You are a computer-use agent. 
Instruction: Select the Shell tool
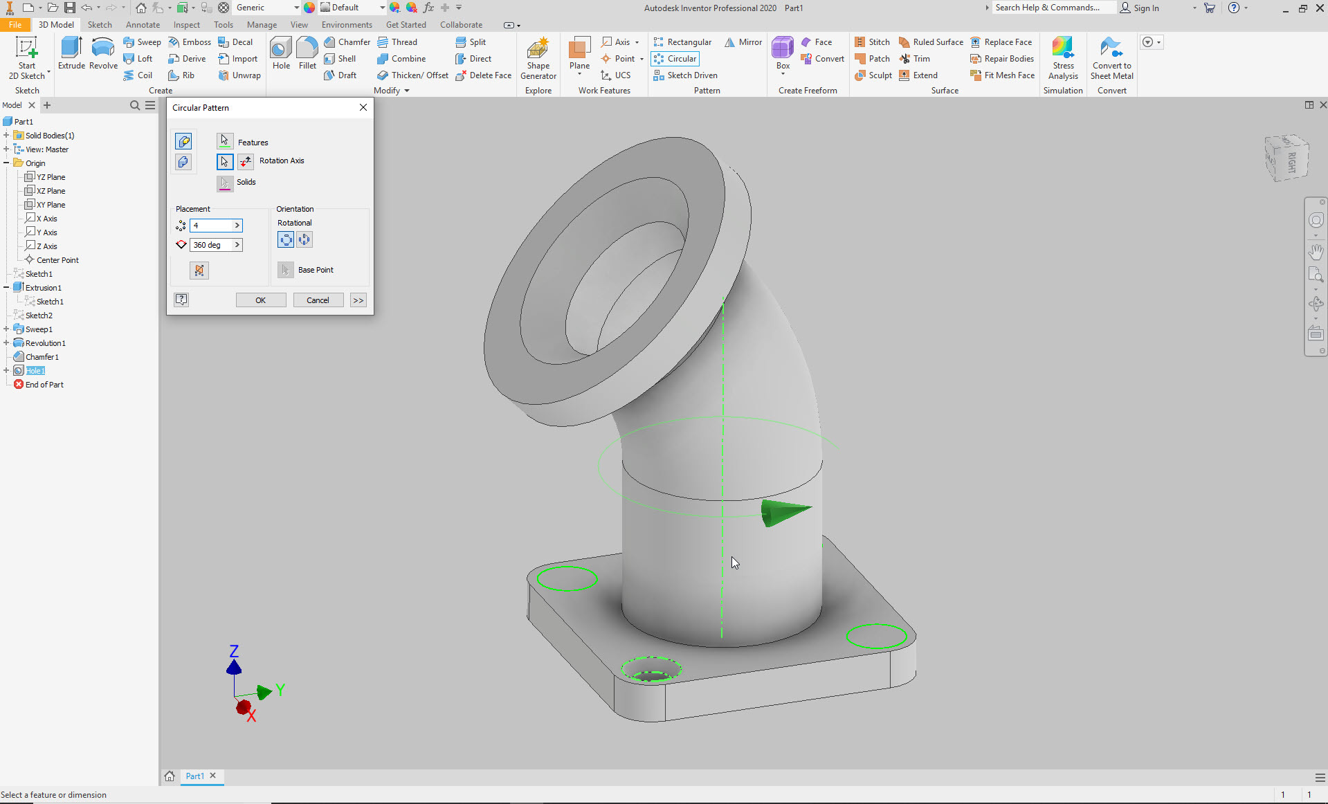tap(340, 59)
